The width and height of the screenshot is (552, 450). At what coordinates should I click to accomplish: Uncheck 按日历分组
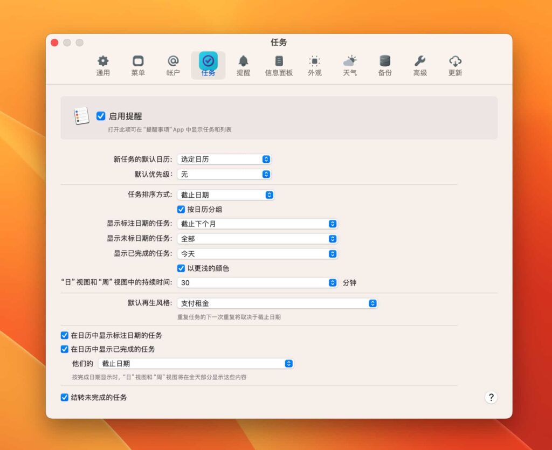pyautogui.click(x=182, y=210)
